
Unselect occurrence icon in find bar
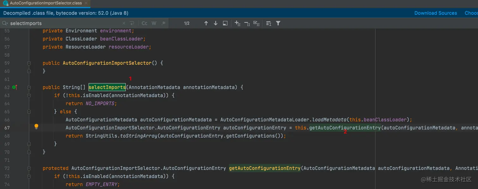(247, 23)
